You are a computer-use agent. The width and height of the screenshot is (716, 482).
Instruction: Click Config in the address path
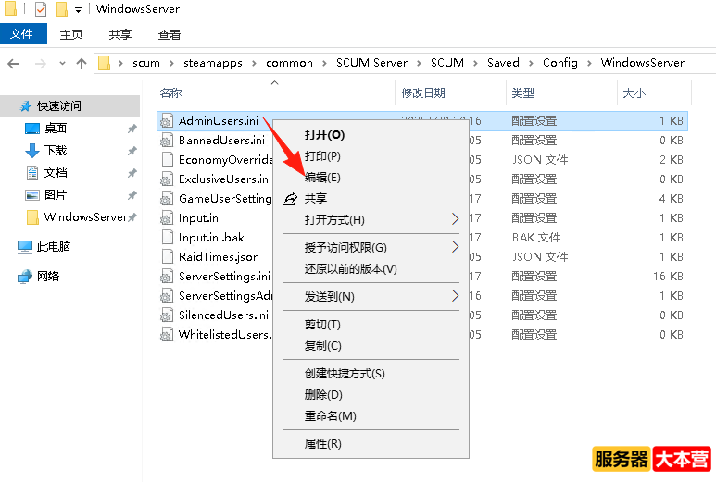559,63
